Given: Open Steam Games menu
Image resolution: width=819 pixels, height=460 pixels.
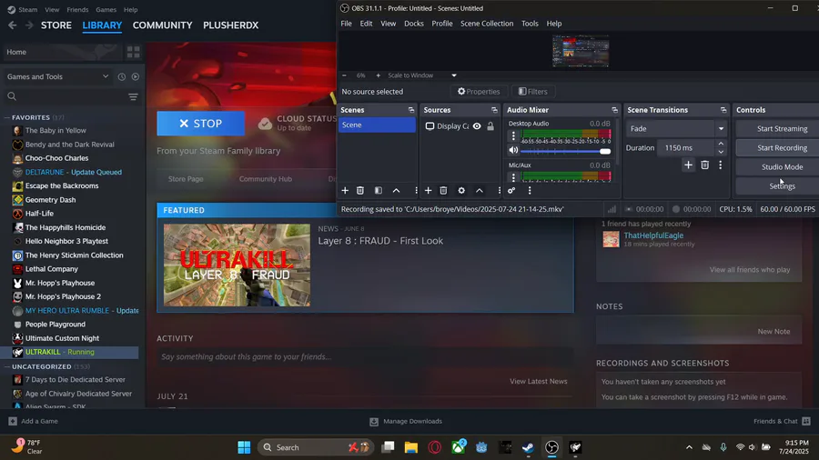Looking at the screenshot, I should click(x=106, y=9).
